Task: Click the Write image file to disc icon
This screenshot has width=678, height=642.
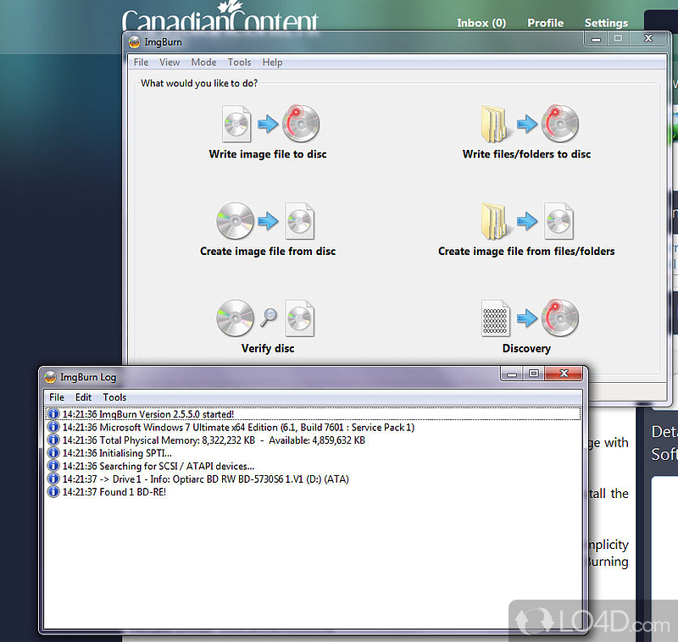Action: [x=270, y=124]
